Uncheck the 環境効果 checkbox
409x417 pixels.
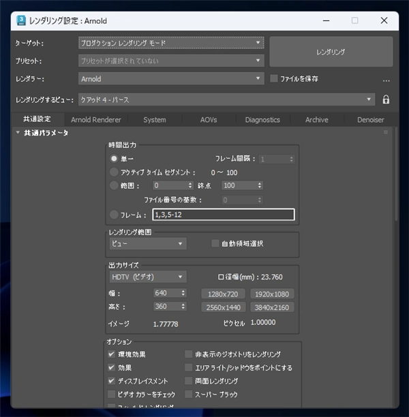tap(111, 354)
